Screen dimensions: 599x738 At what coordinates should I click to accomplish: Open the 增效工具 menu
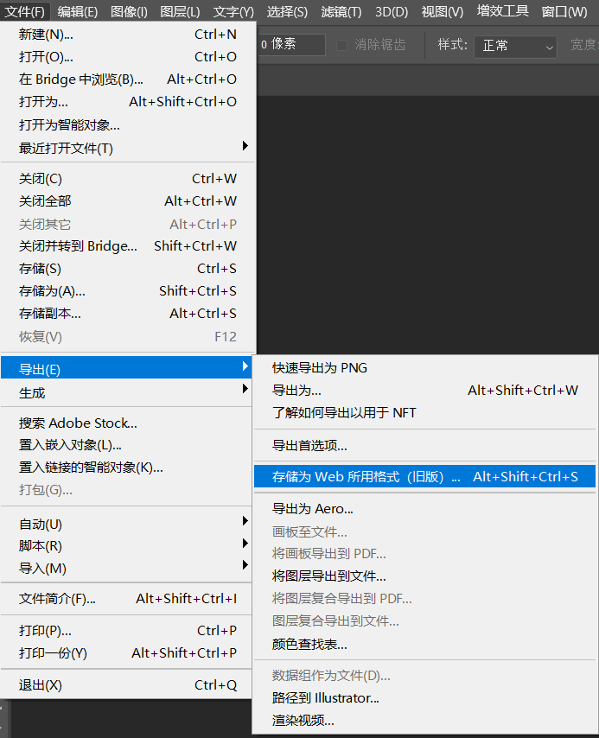[x=502, y=11]
